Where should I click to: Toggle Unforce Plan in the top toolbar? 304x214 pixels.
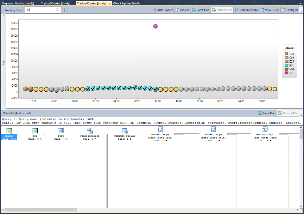point(222,10)
